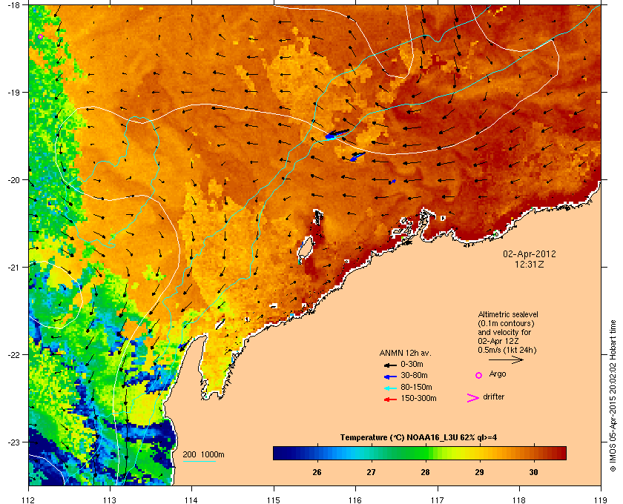Click the colorbar tick label 29

pyautogui.click(x=480, y=472)
